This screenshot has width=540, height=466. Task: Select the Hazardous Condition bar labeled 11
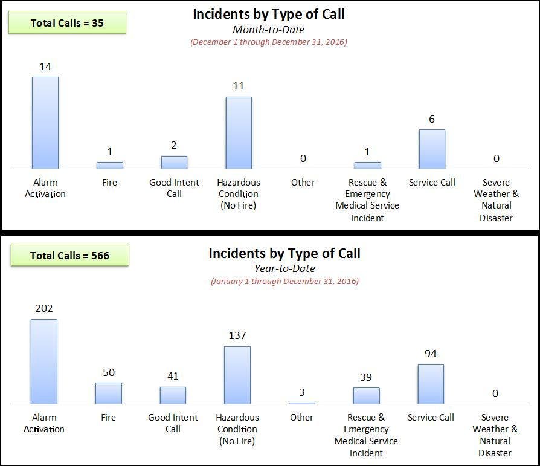point(239,133)
